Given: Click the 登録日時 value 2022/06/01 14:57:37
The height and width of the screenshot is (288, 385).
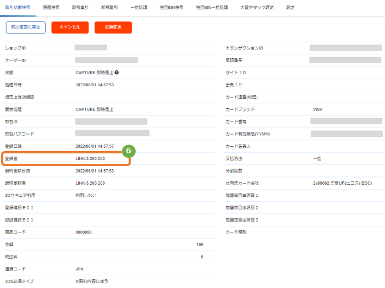Looking at the screenshot, I should click(x=95, y=146).
